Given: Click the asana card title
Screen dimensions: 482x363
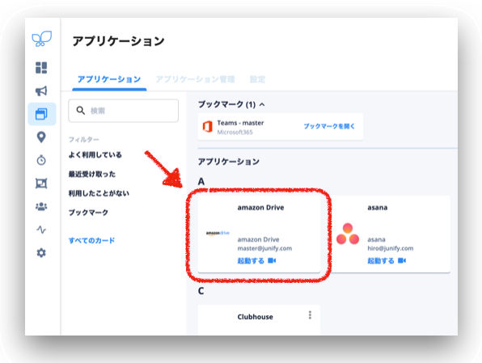Looking at the screenshot, I should (378, 208).
